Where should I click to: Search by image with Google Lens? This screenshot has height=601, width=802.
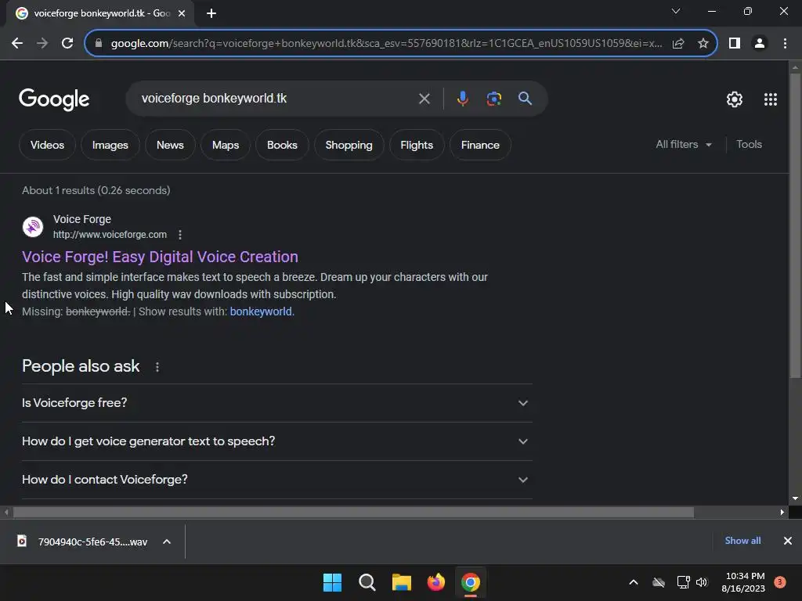pyautogui.click(x=494, y=99)
